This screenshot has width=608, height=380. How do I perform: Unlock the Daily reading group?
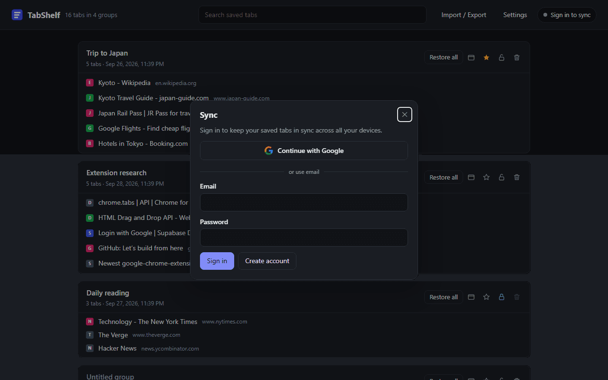coord(502,297)
